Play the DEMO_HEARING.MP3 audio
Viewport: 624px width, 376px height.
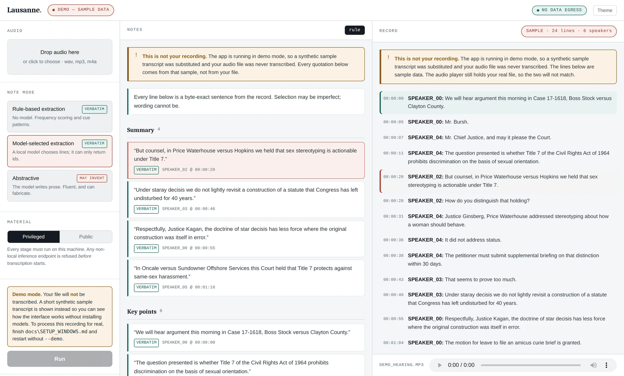click(x=440, y=365)
